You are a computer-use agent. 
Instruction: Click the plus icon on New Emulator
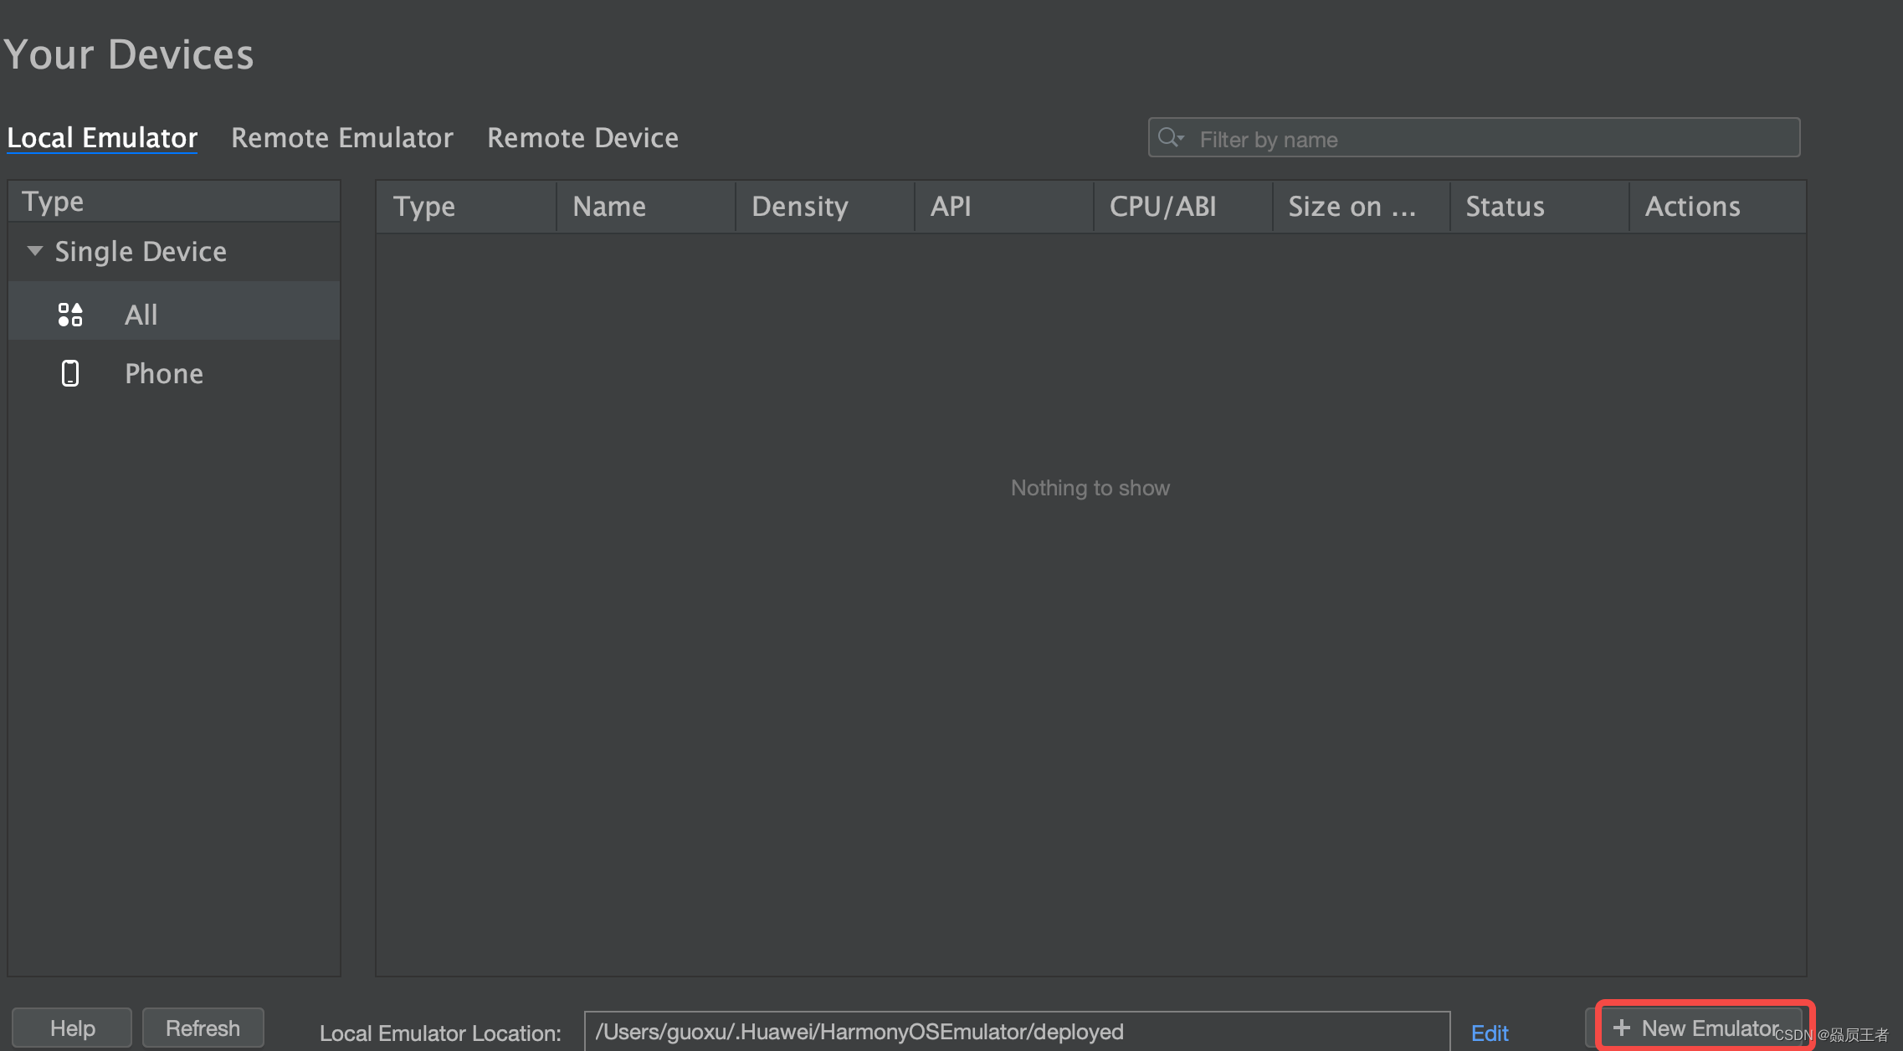click(1621, 1028)
